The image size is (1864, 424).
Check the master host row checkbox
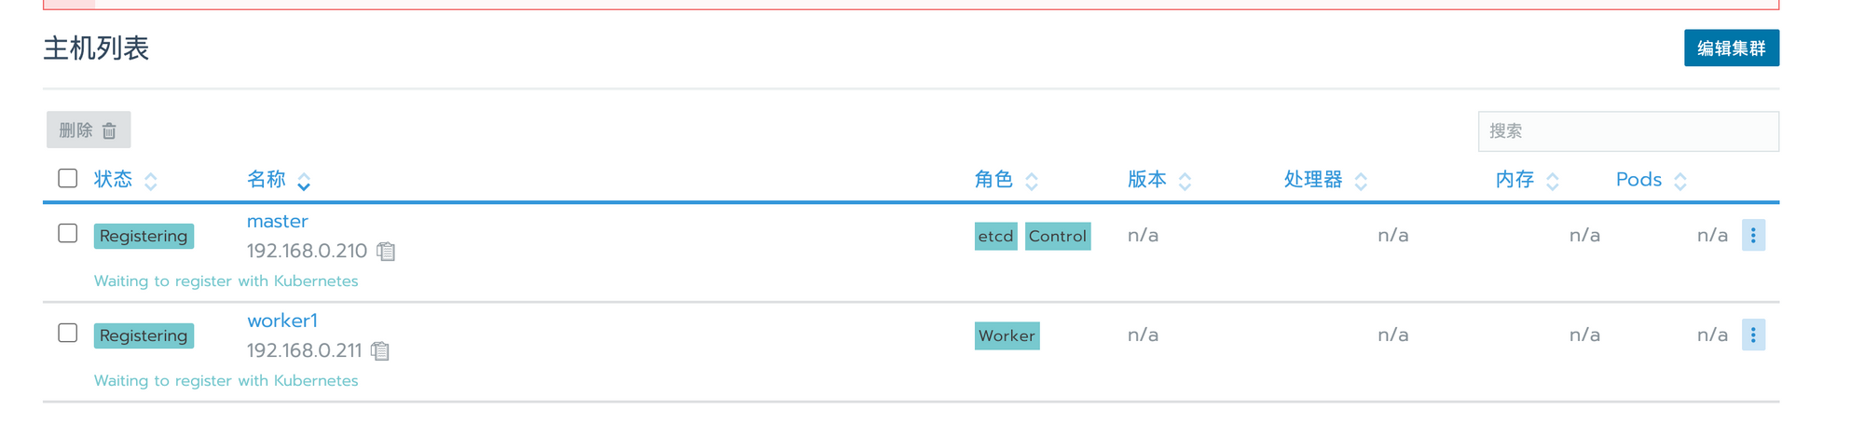click(67, 233)
